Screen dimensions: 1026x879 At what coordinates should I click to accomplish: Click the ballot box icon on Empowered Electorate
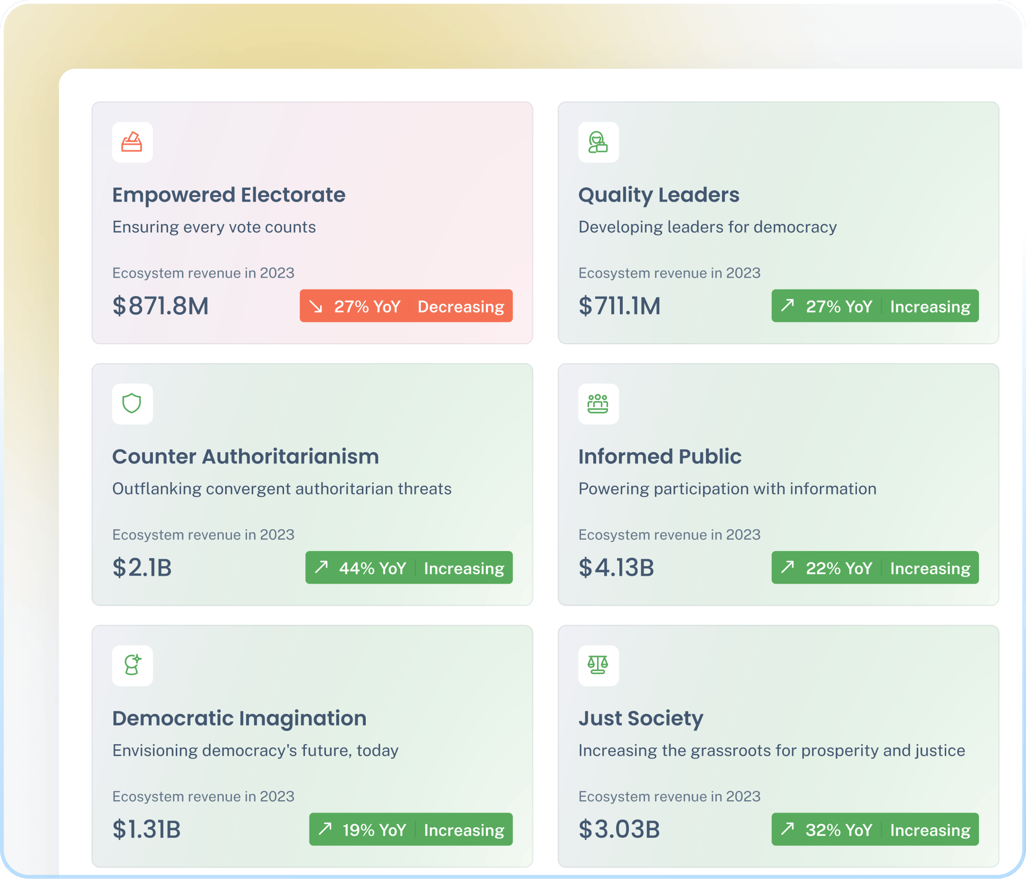[x=132, y=142]
